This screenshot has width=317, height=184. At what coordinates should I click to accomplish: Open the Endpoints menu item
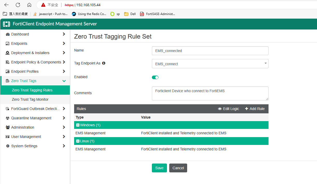(x=35, y=43)
